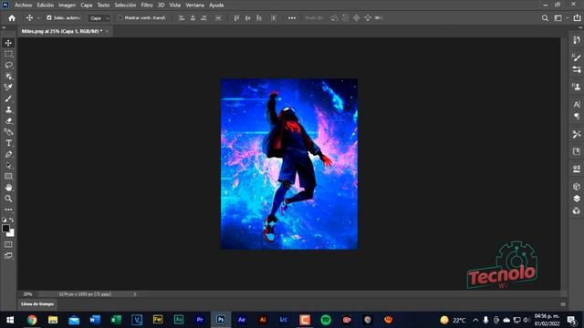This screenshot has width=584, height=328.
Task: Open the Windows Start menu
Action: point(10,320)
